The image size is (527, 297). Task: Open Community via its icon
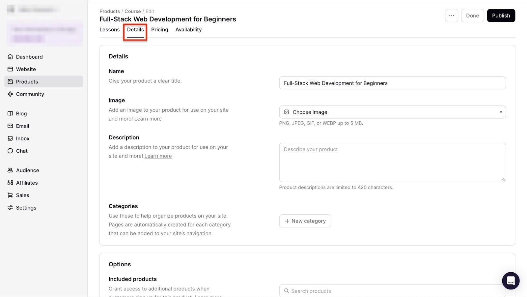(10, 94)
